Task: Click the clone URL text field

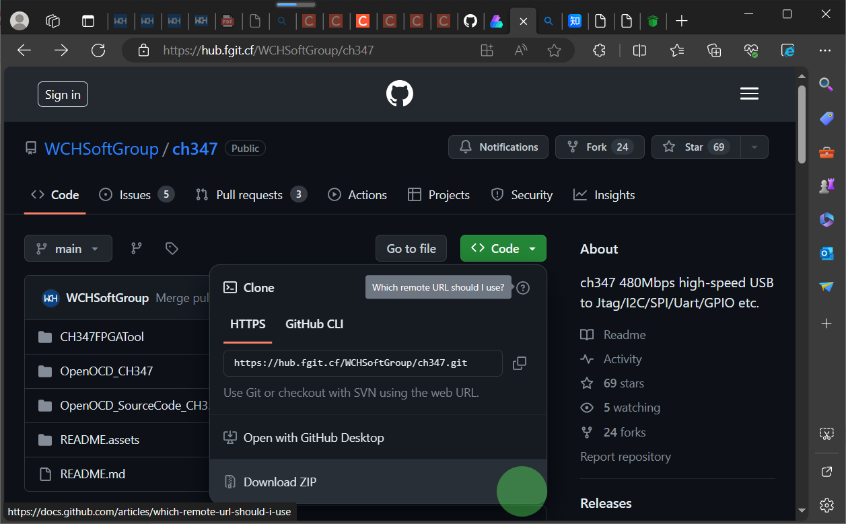Action: point(363,363)
